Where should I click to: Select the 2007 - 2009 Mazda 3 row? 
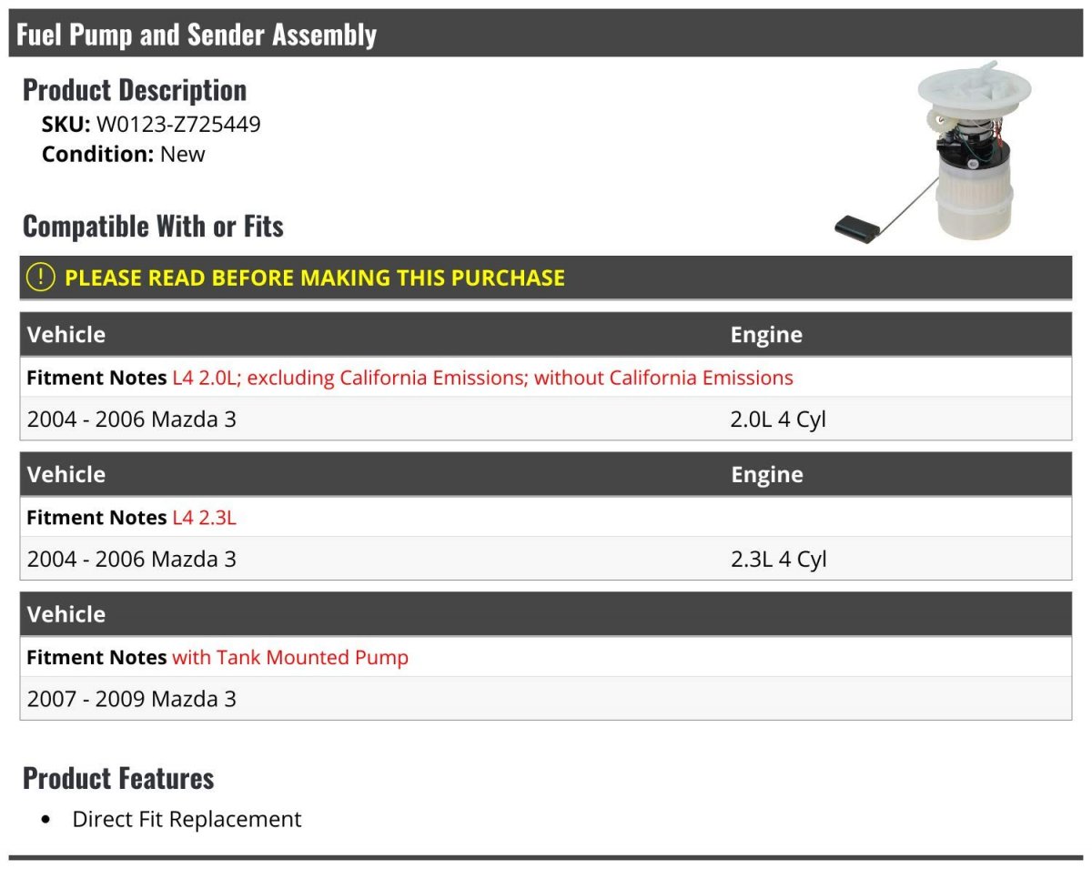click(x=546, y=699)
